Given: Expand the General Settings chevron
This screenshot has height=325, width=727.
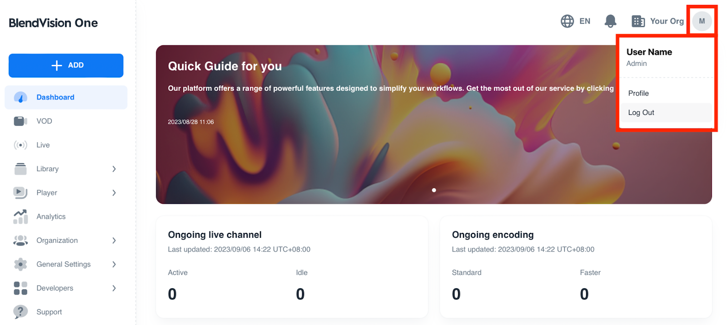Looking at the screenshot, I should (x=114, y=264).
